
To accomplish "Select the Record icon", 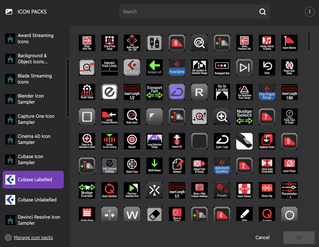I will click(132, 141).
